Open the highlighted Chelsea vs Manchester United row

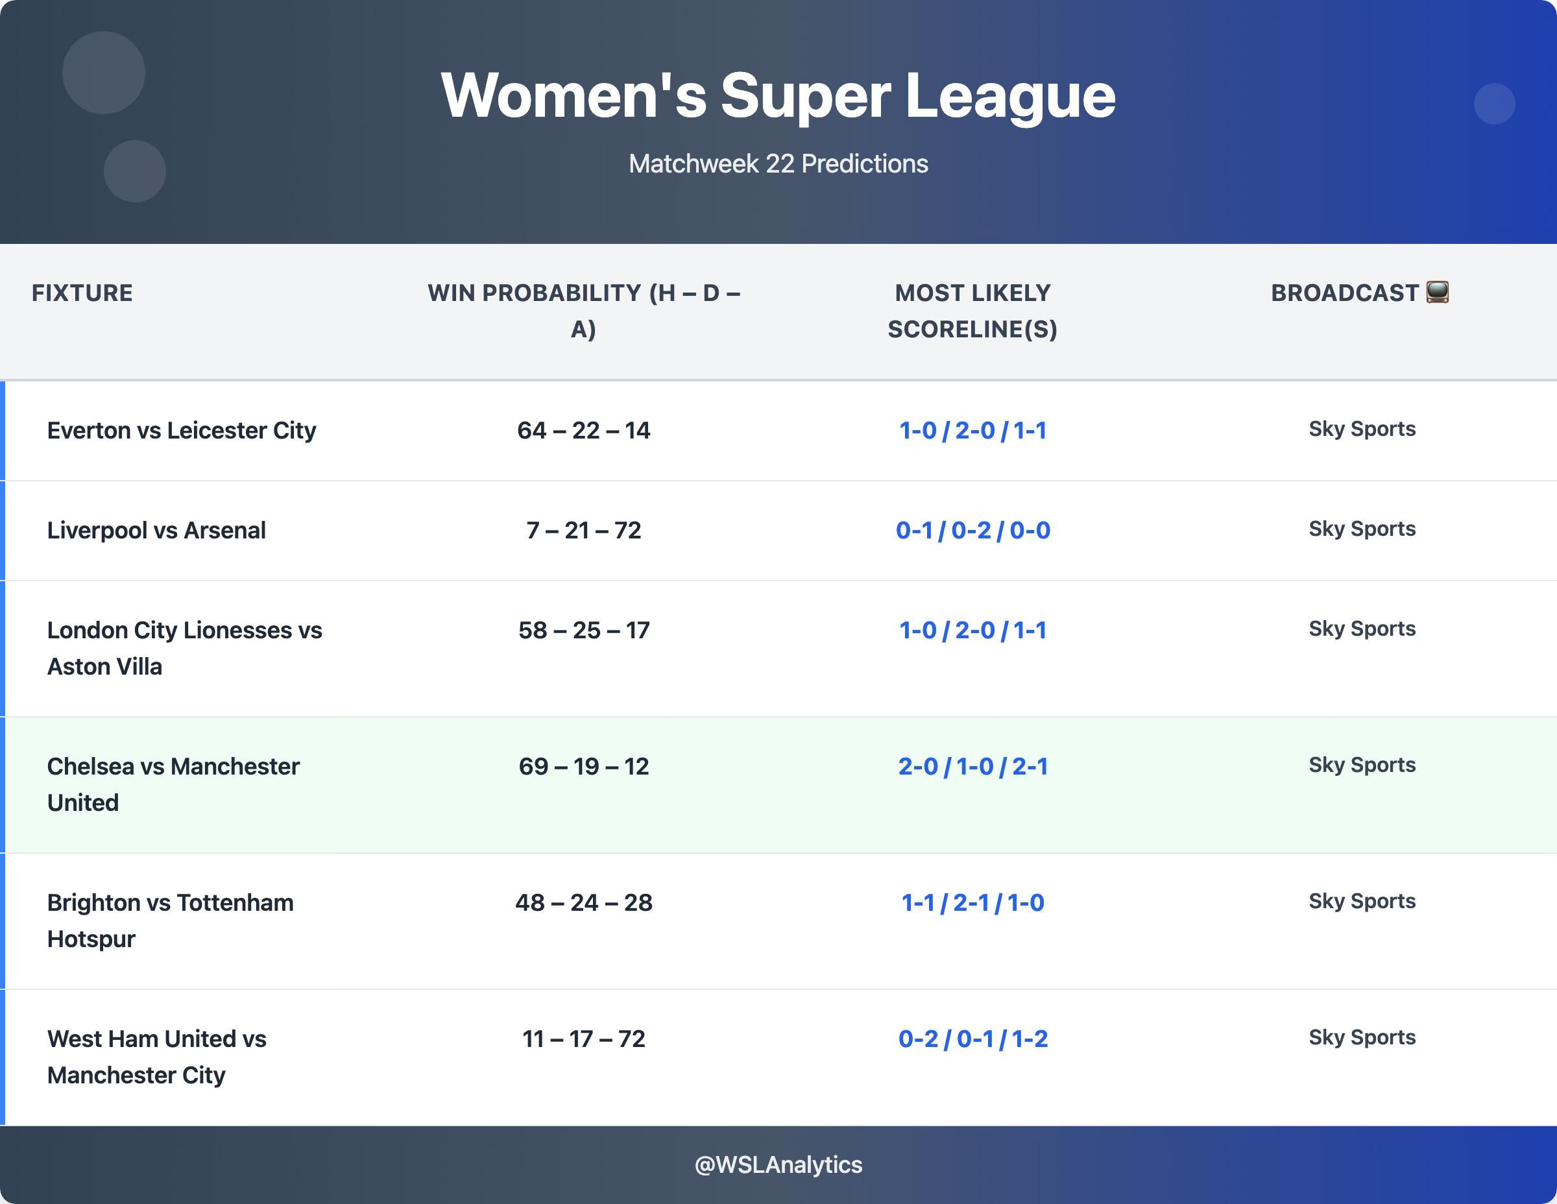click(x=779, y=785)
